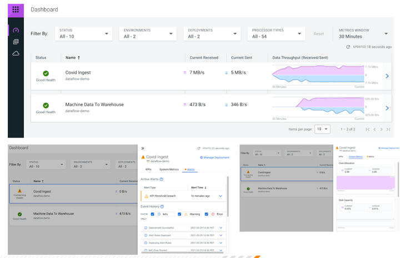Open the app grid menu icon

(16, 9)
